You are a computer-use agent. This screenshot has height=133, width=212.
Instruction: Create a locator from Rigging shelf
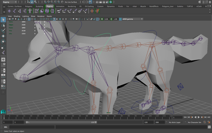click(9, 11)
